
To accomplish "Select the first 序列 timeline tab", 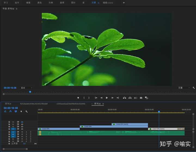I will pos(8,104).
